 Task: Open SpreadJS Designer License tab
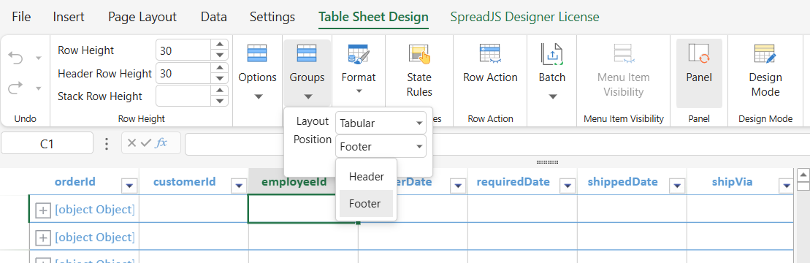click(525, 17)
